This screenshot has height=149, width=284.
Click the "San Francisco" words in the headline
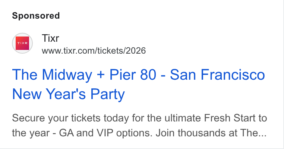(218, 74)
